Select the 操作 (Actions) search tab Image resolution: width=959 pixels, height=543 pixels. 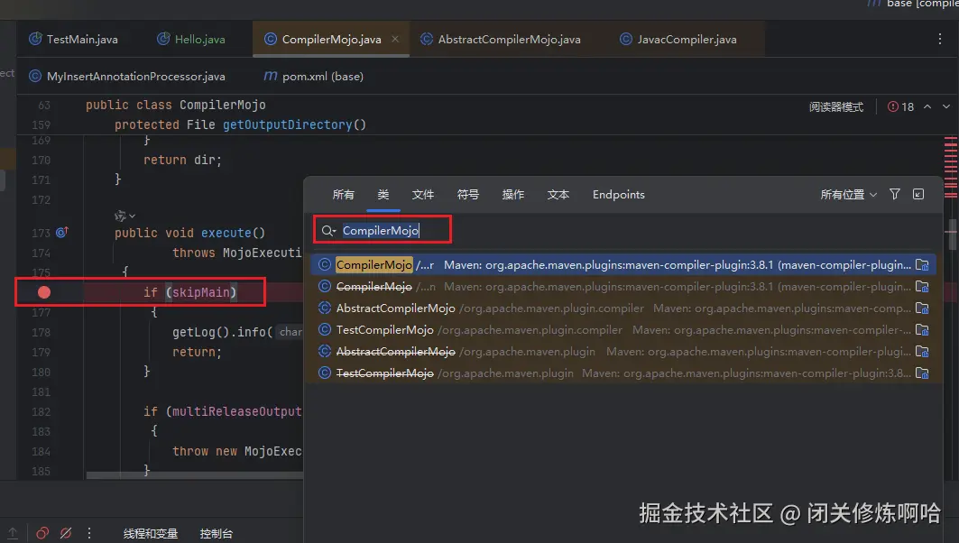pos(513,195)
